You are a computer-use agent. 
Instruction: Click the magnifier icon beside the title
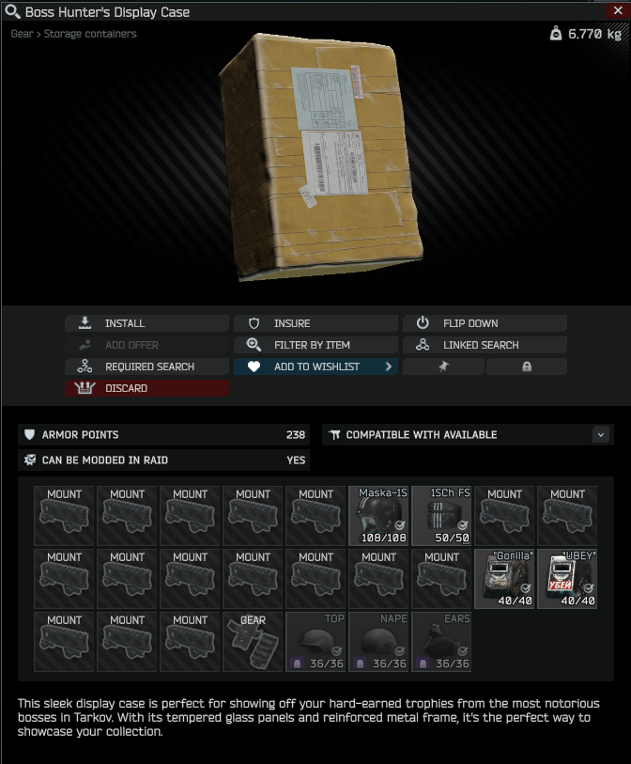coord(12,11)
